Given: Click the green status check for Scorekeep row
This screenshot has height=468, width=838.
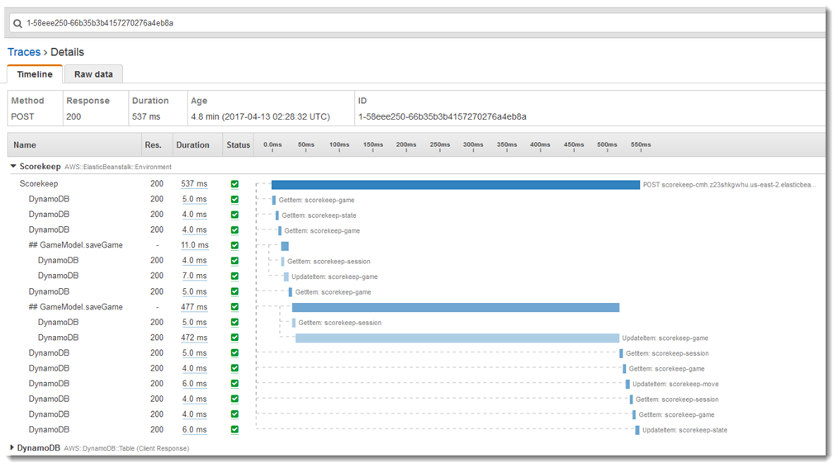Looking at the screenshot, I should (x=234, y=184).
